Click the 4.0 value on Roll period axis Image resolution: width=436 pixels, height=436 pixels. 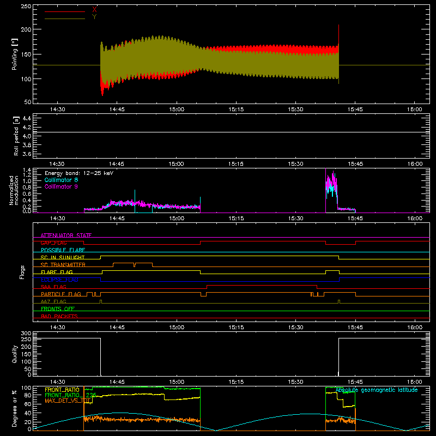pyautogui.click(x=27, y=136)
